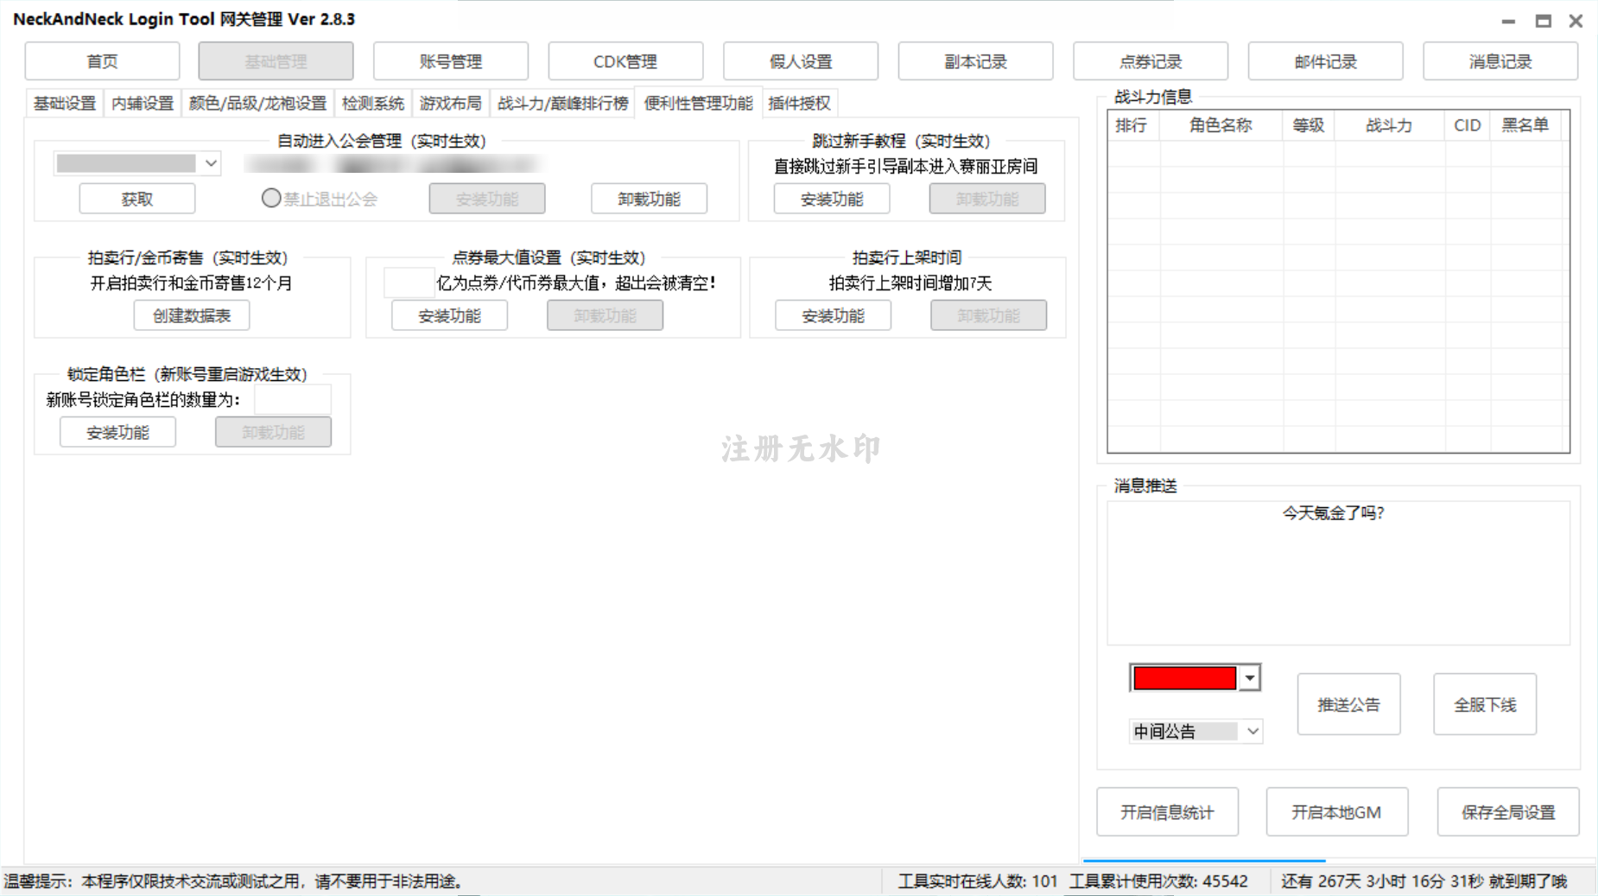Click 安装功能 for 点券最大值设置
This screenshot has width=1598, height=896.
(x=449, y=315)
